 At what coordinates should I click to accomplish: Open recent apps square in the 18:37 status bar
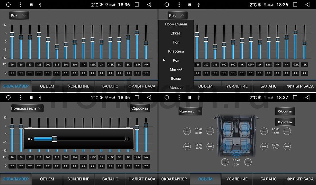pos(295,98)
